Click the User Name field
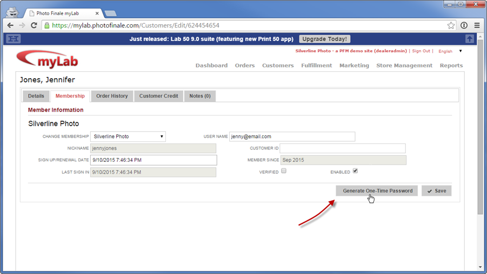The width and height of the screenshot is (487, 274). pos(292,136)
